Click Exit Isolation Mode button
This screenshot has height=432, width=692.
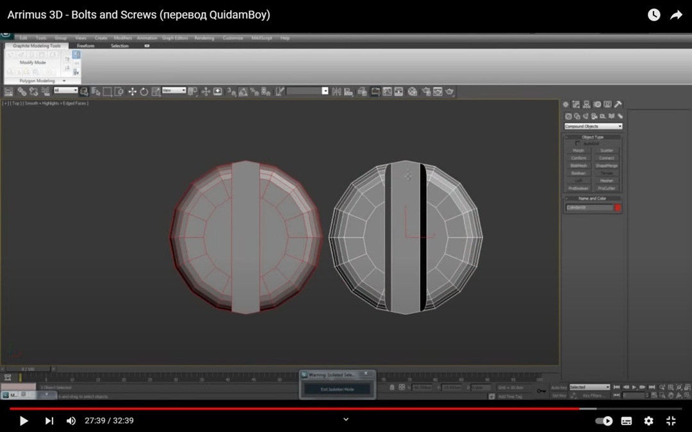(338, 389)
